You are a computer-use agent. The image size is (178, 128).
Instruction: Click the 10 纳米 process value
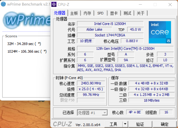click(x=86, y=41)
